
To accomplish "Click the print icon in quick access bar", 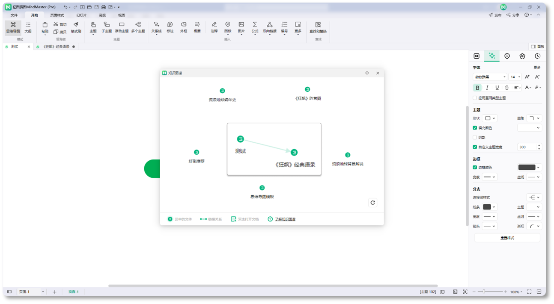I will click(103, 7).
